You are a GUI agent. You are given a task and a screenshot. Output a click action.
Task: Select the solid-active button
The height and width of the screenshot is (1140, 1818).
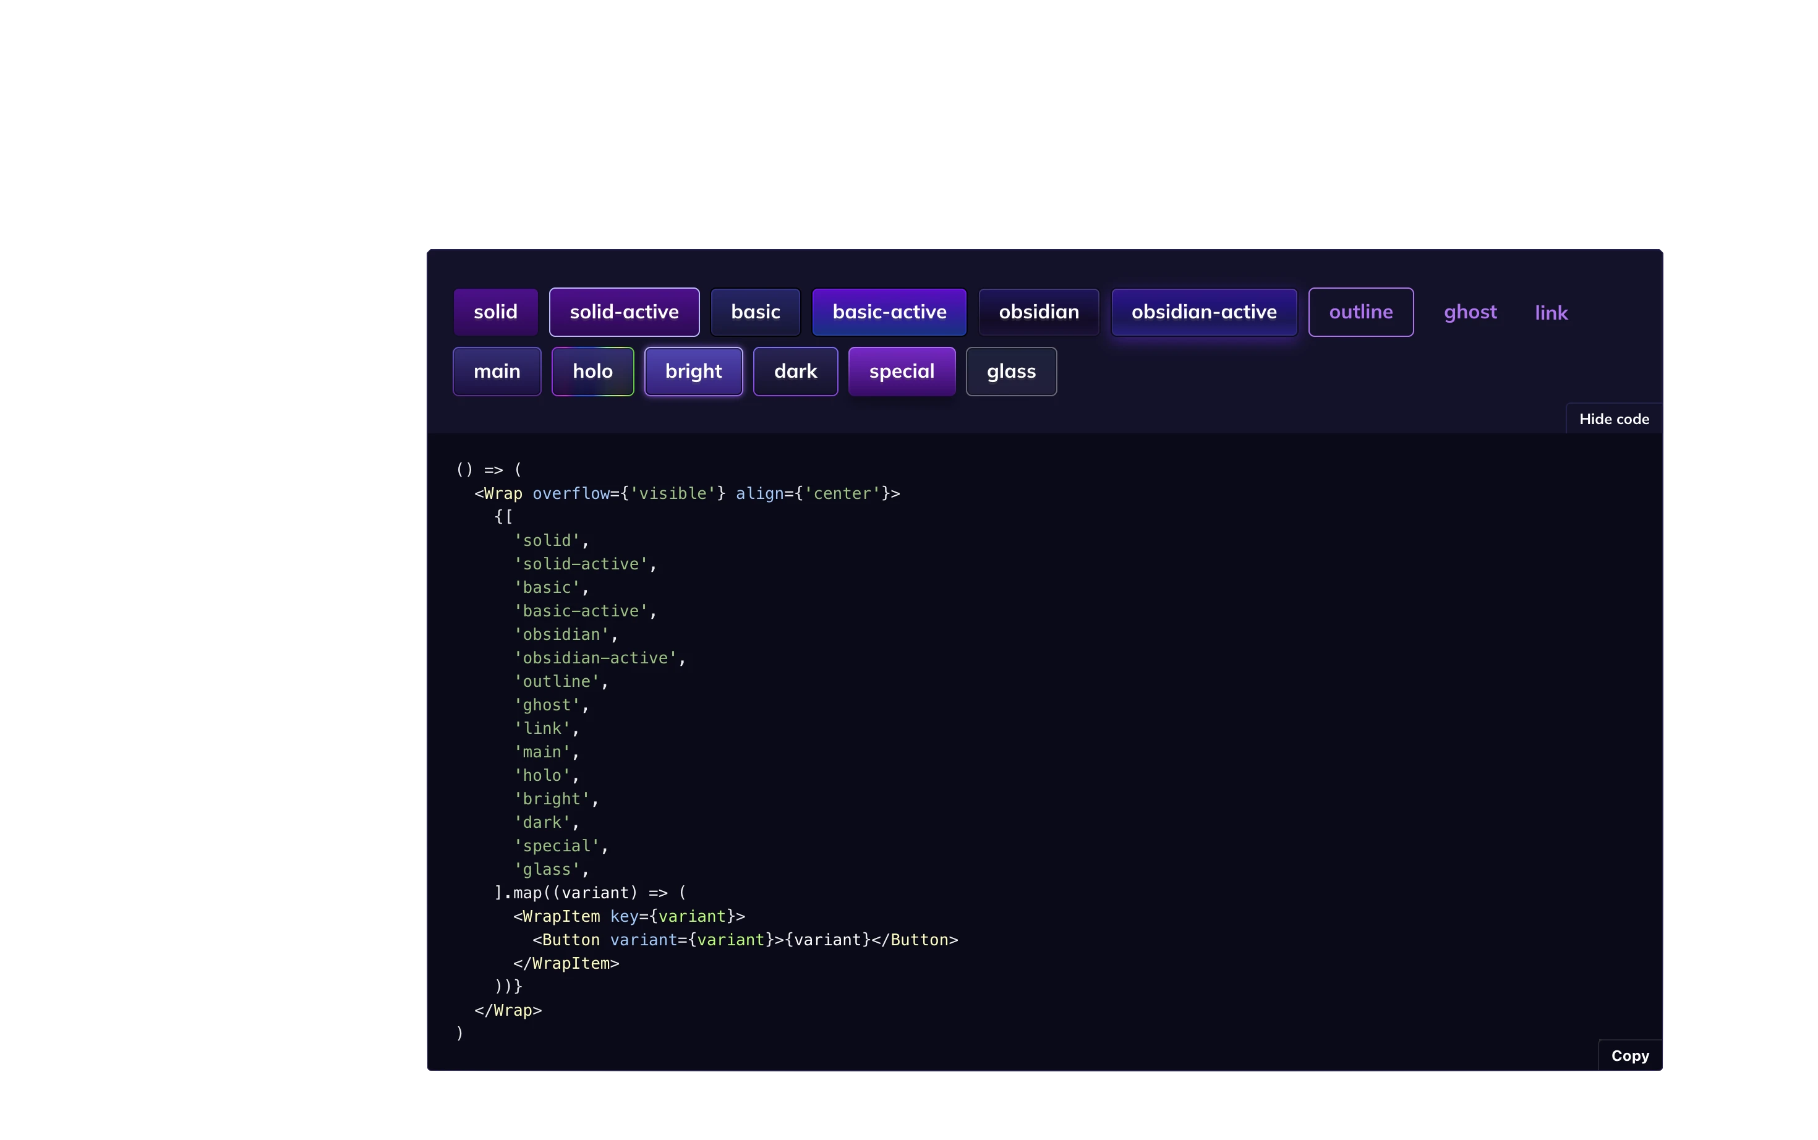point(623,312)
